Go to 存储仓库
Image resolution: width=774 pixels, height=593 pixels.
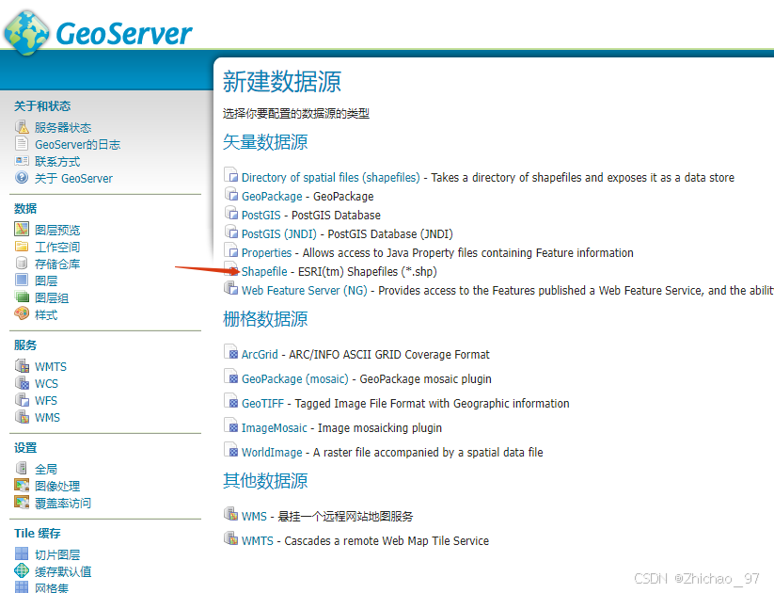pos(57,264)
